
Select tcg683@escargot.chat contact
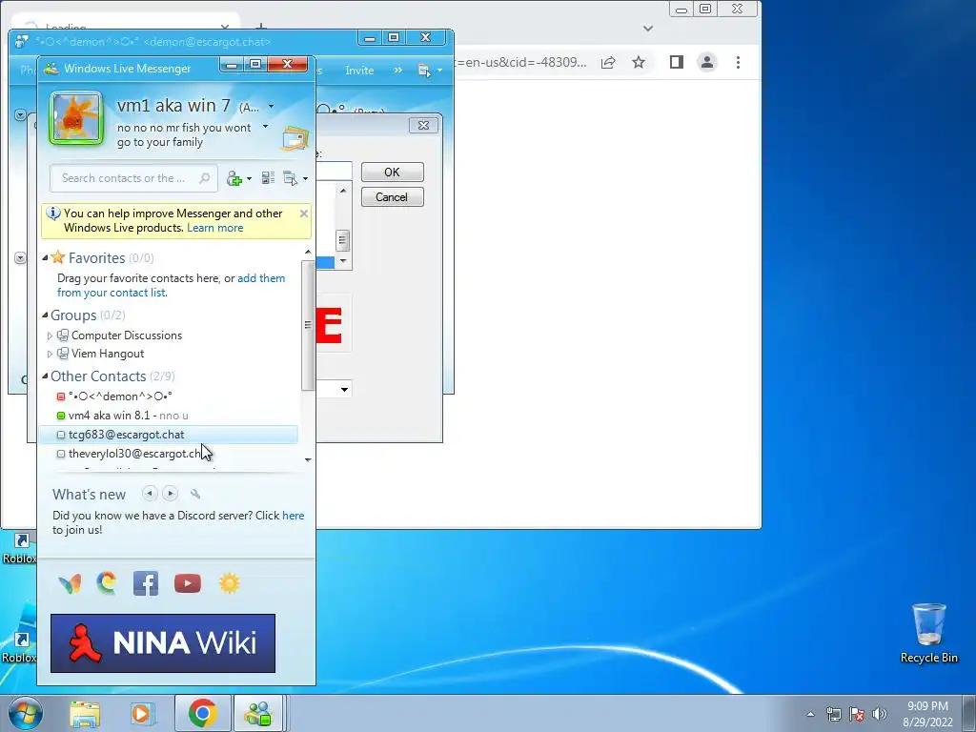[x=168, y=435]
